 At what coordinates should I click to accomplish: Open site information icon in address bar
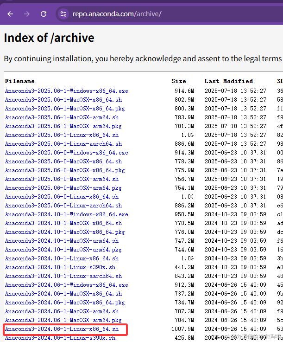[x=63, y=14]
